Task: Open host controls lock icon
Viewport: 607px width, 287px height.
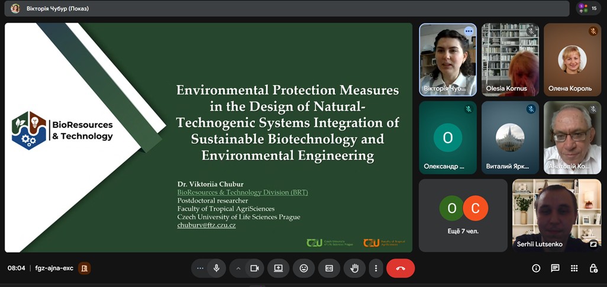Action: tap(593, 268)
